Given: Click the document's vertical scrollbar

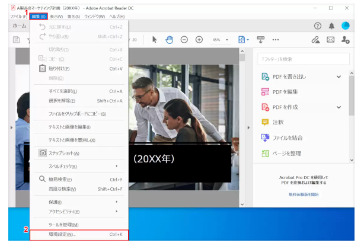Looking at the screenshot, I should pyautogui.click(x=241, y=119).
